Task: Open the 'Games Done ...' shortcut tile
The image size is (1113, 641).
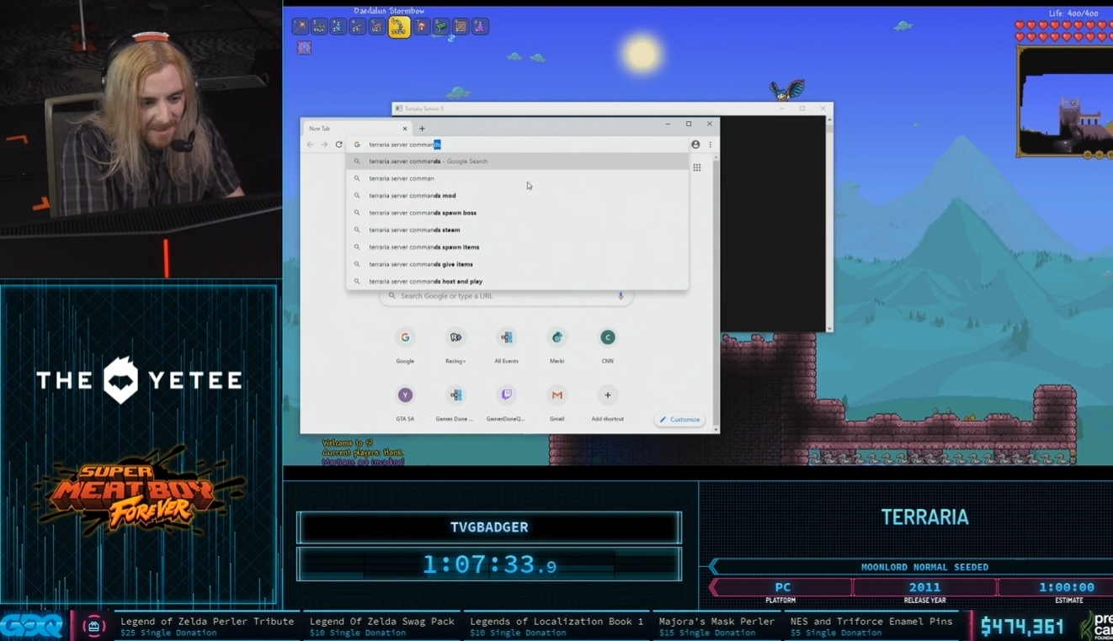Action: coord(455,401)
